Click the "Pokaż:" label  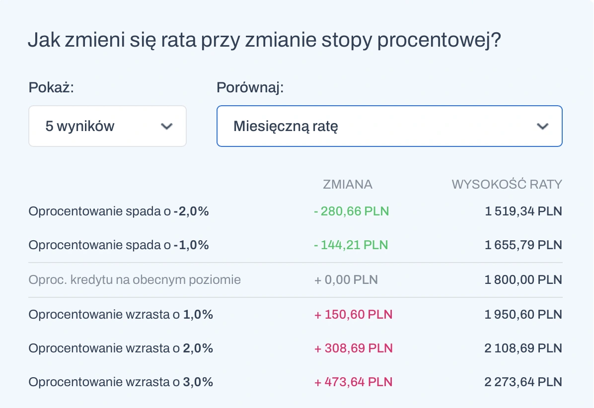coord(51,88)
